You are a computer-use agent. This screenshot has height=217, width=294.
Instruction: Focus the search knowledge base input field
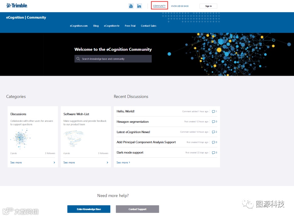[113, 59]
